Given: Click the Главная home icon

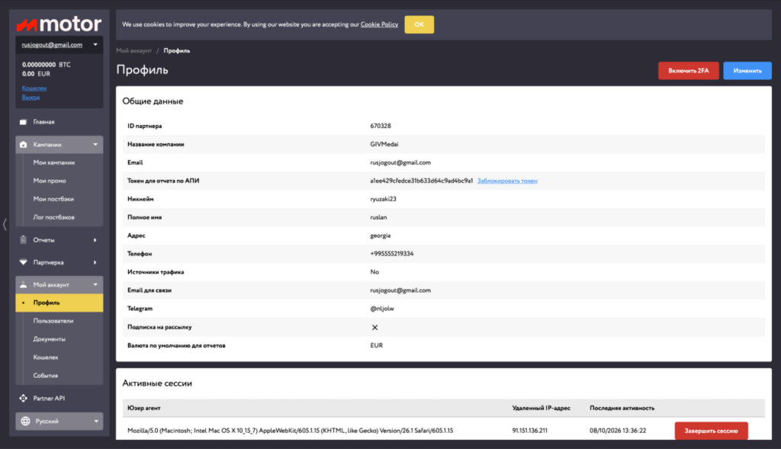Looking at the screenshot, I should pyautogui.click(x=23, y=122).
